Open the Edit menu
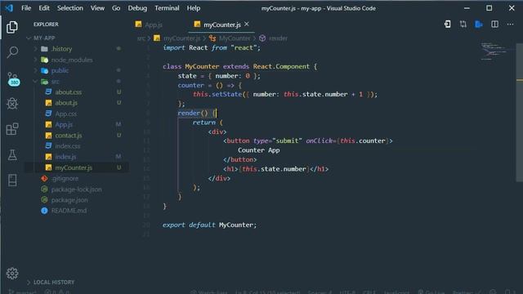The image size is (523, 294). point(44,8)
